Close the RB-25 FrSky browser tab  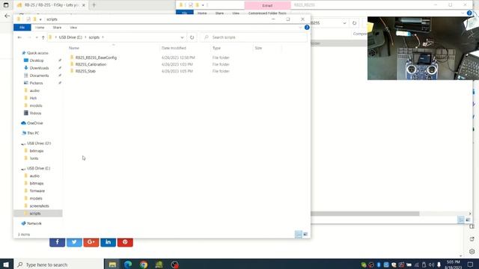(x=83, y=5)
